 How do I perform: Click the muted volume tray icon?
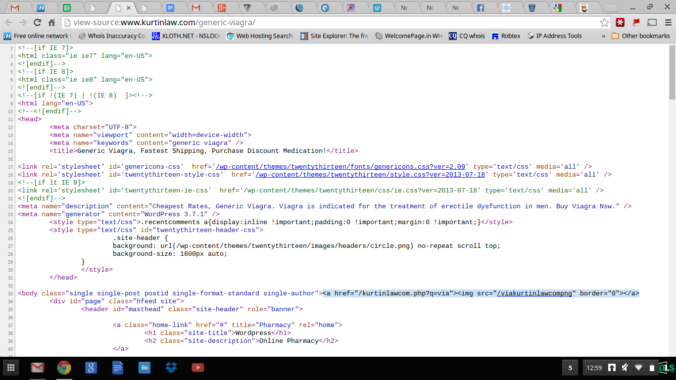(x=625, y=368)
